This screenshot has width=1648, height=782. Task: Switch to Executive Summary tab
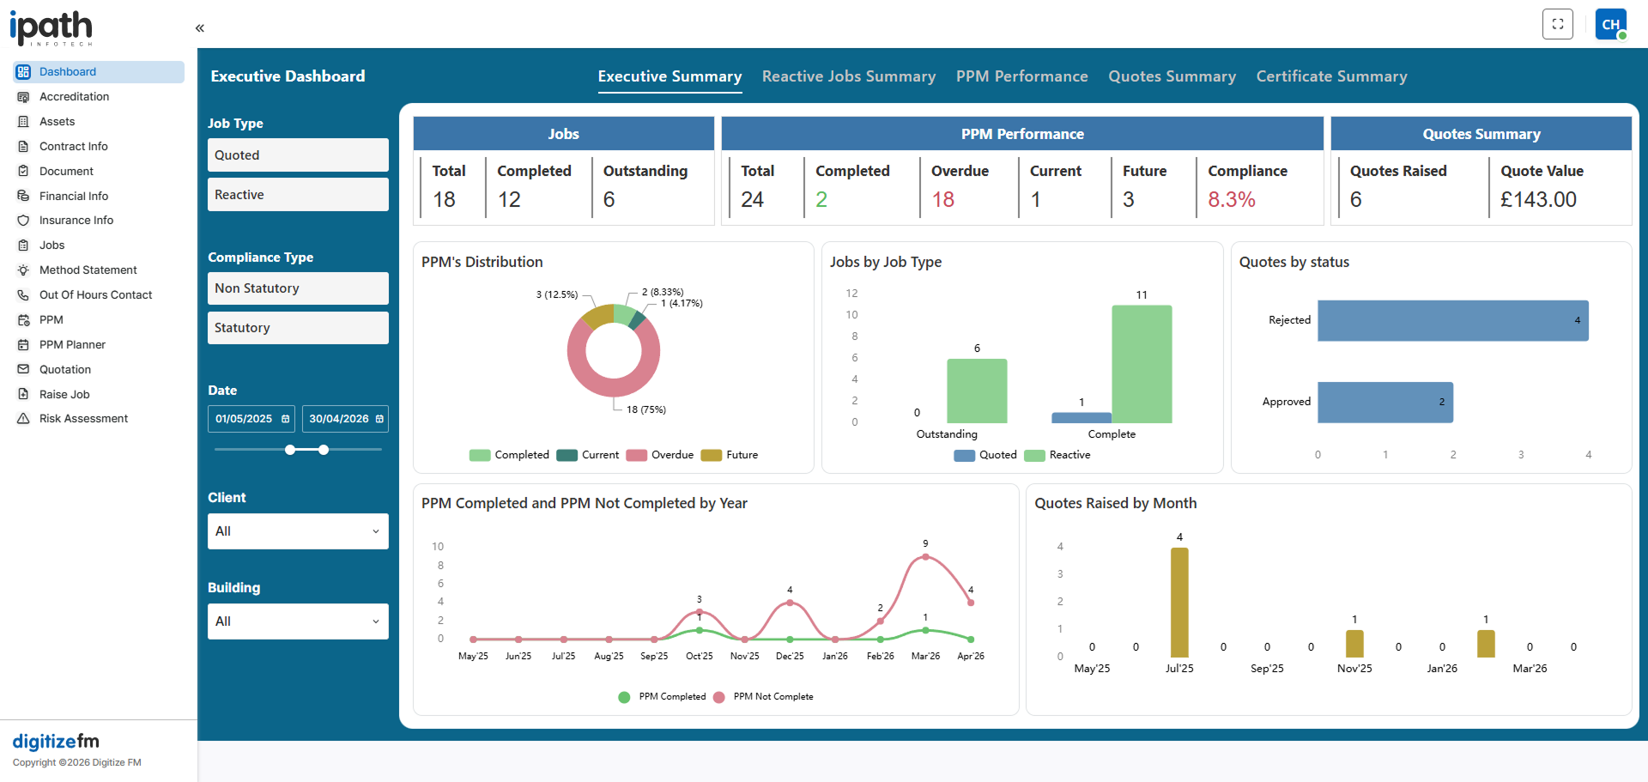tap(669, 76)
